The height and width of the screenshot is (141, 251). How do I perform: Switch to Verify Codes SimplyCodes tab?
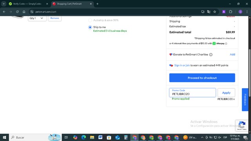(27, 4)
